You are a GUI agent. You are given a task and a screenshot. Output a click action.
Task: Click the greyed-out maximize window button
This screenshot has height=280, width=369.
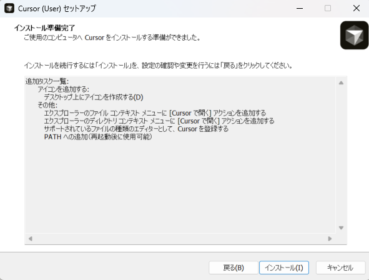328,9
